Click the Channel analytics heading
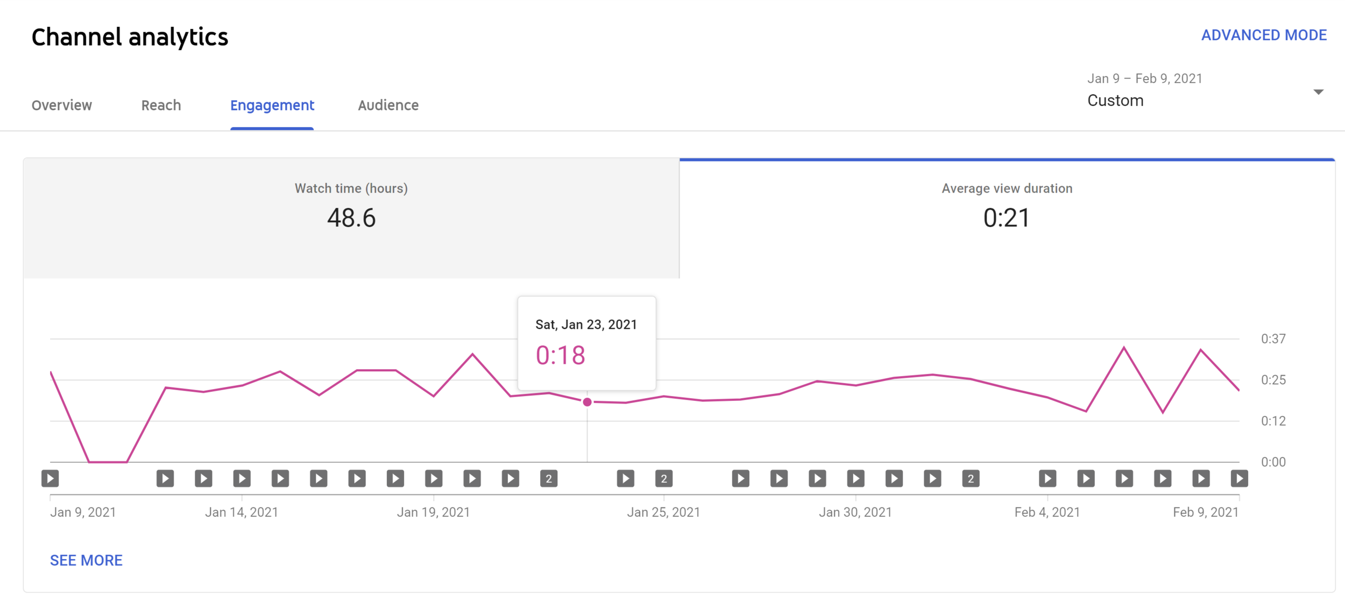Image resolution: width=1345 pixels, height=614 pixels. 130,37
